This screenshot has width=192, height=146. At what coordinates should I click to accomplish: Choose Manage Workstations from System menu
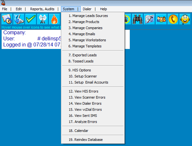pos(93,40)
